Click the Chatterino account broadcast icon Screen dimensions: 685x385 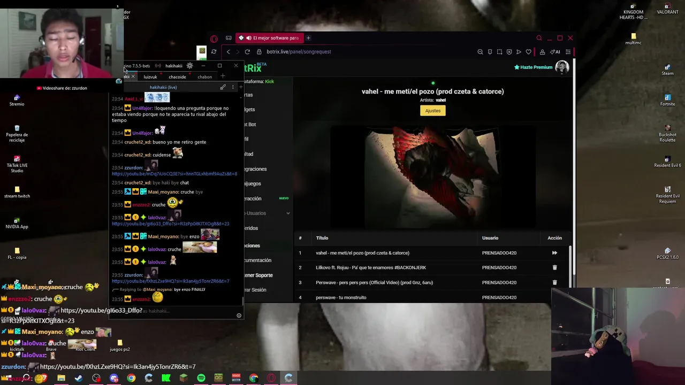pyautogui.click(x=158, y=66)
